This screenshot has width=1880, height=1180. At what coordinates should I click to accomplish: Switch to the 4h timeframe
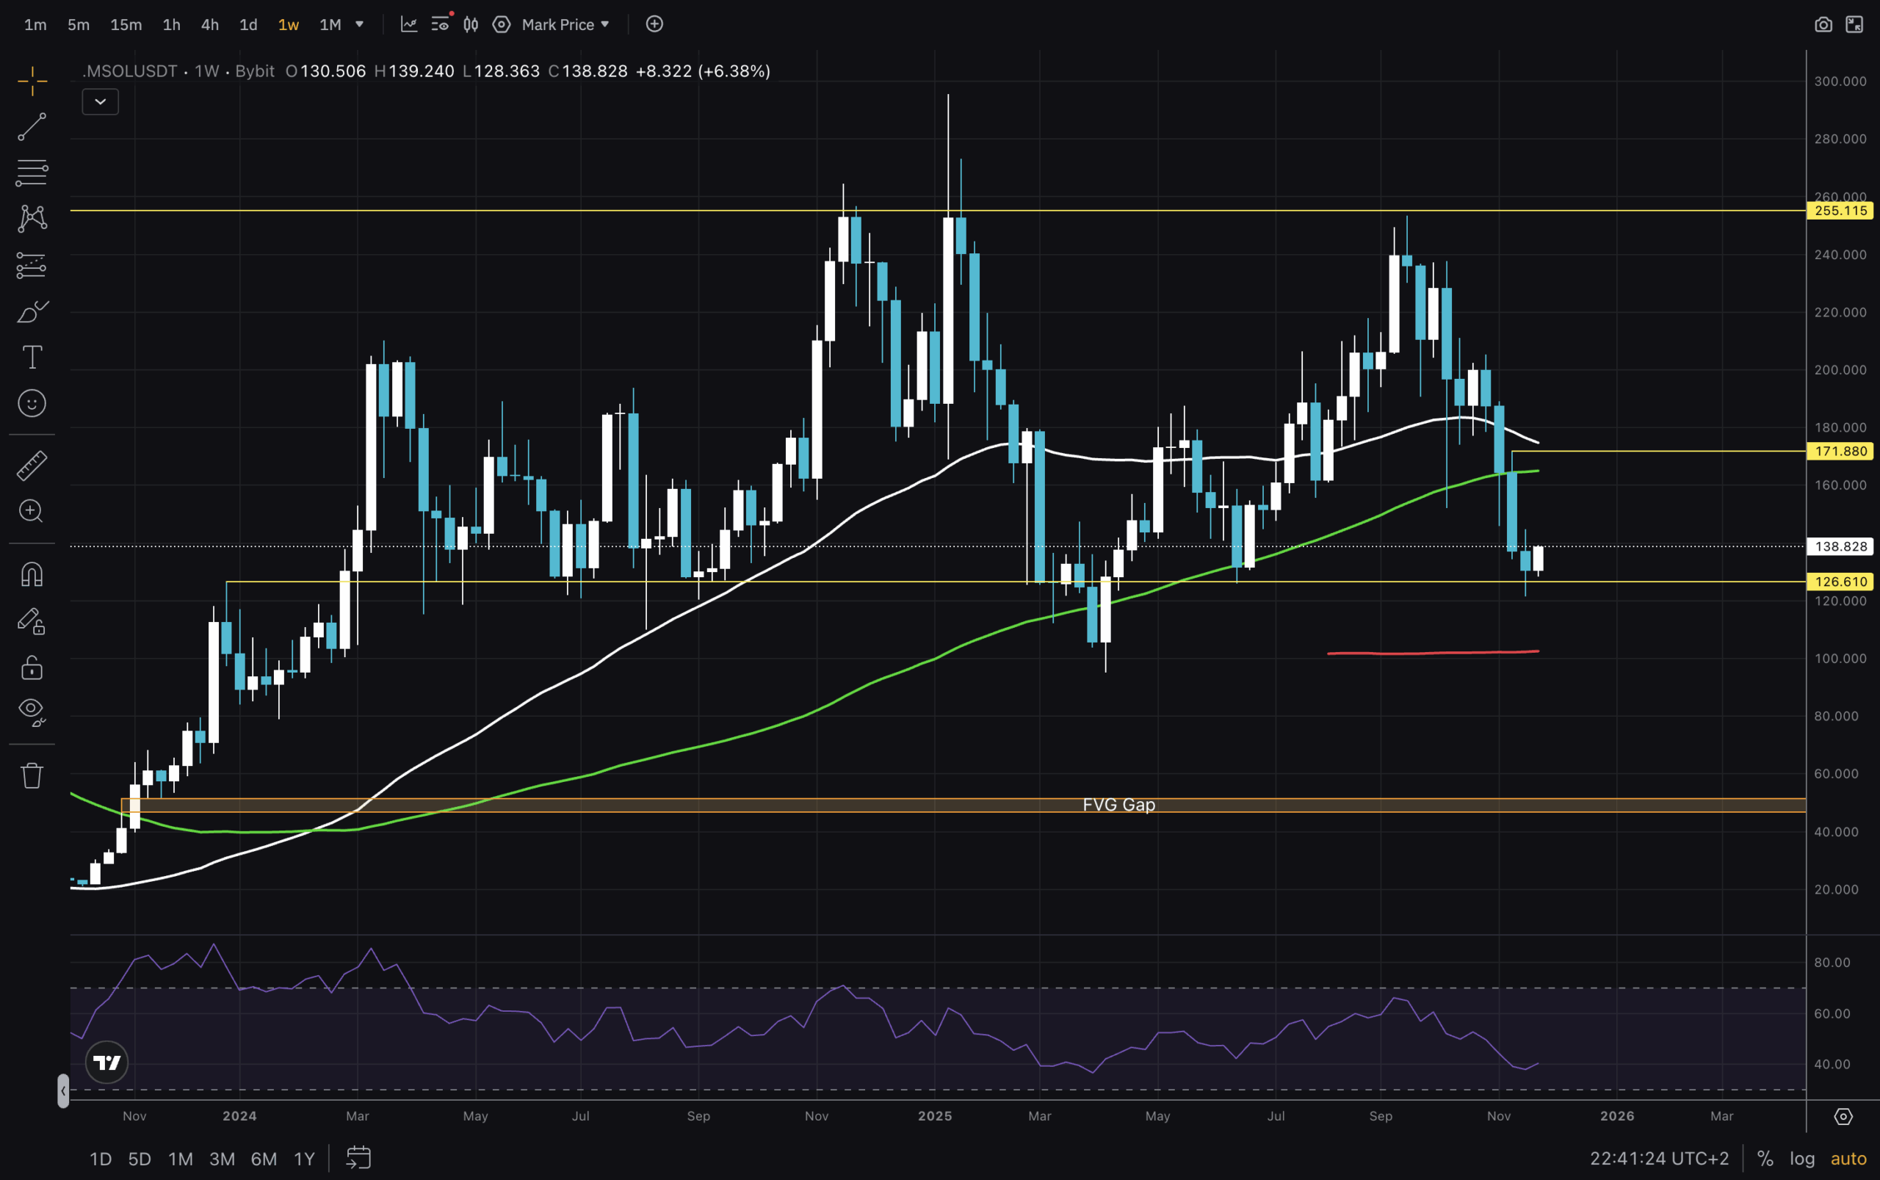[x=209, y=24]
